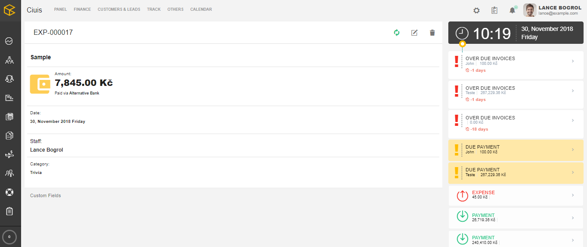Click Lance Bogrol's profile avatar
587x247 pixels.
click(530, 10)
